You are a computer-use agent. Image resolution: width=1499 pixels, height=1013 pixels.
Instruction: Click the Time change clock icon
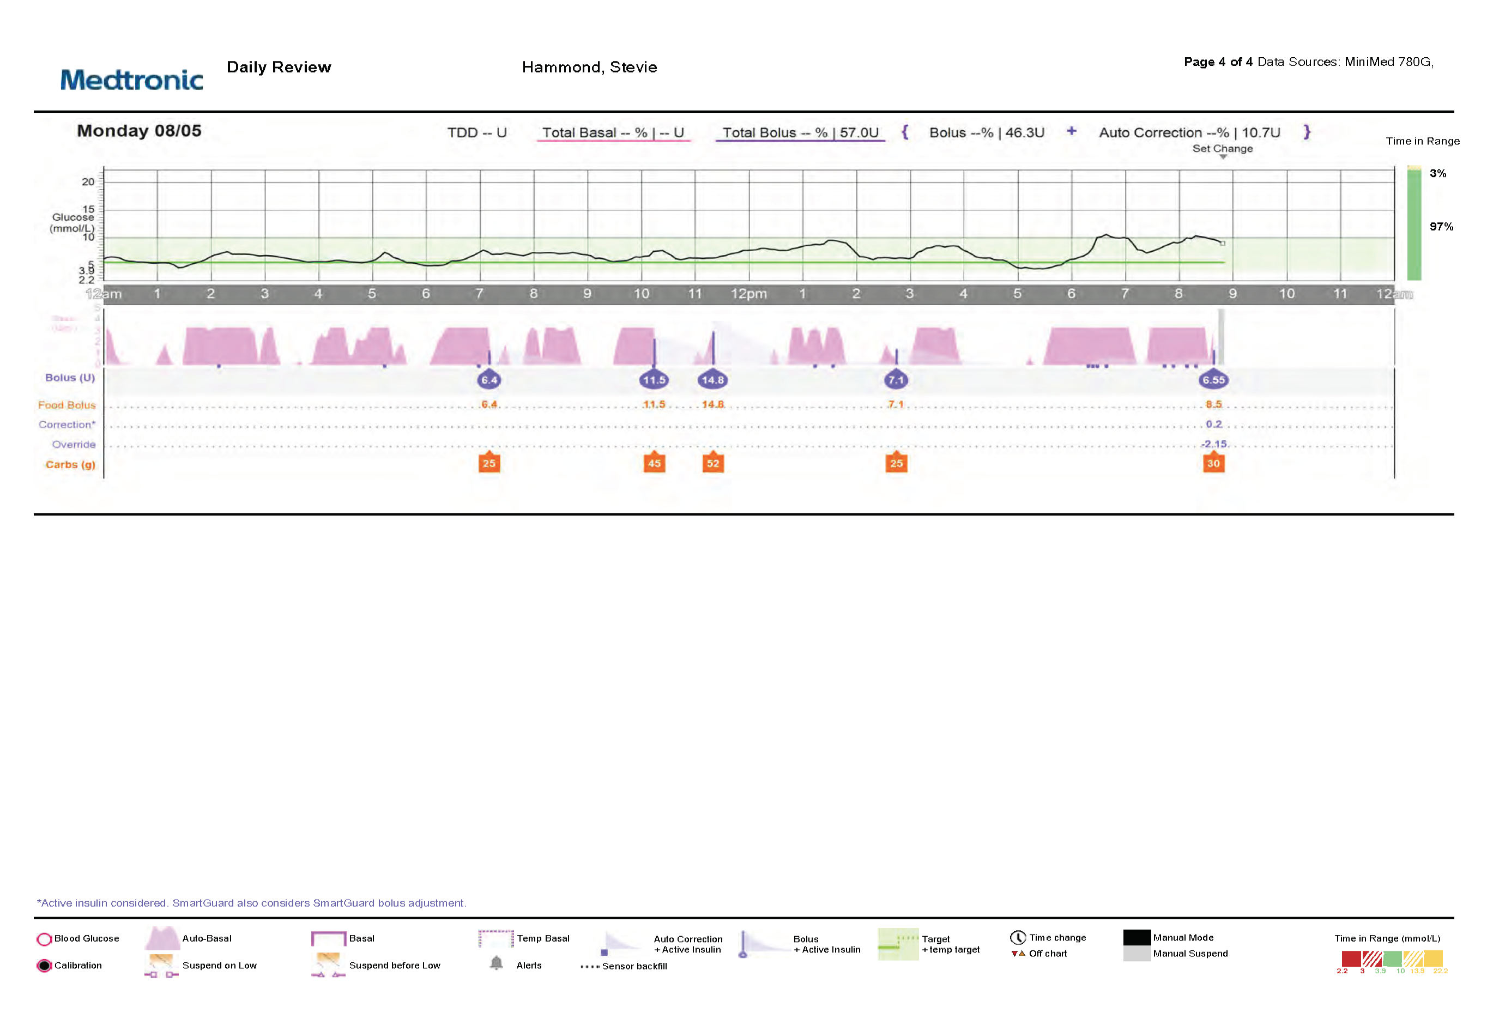coord(1017,937)
